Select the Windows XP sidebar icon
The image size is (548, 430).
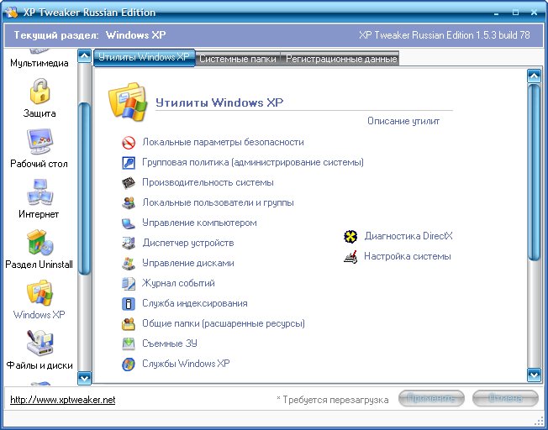tap(40, 293)
